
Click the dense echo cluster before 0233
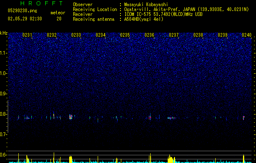point(71,117)
